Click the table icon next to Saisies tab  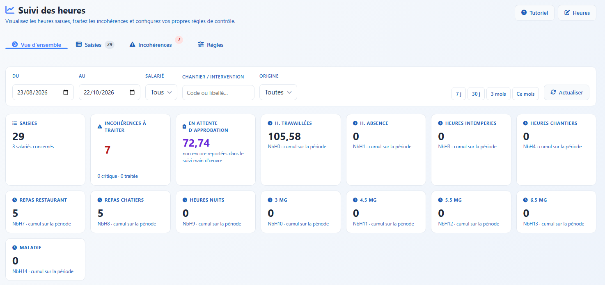click(79, 44)
